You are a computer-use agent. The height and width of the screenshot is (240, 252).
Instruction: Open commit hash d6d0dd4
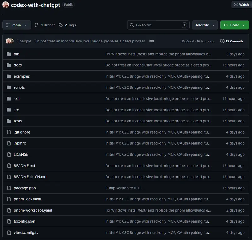[187, 41]
